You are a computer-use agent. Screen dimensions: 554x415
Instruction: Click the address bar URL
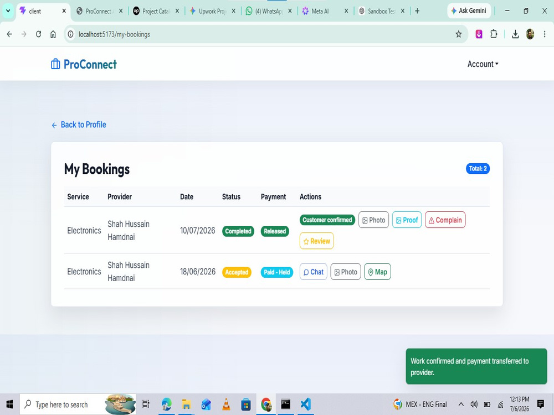(114, 34)
